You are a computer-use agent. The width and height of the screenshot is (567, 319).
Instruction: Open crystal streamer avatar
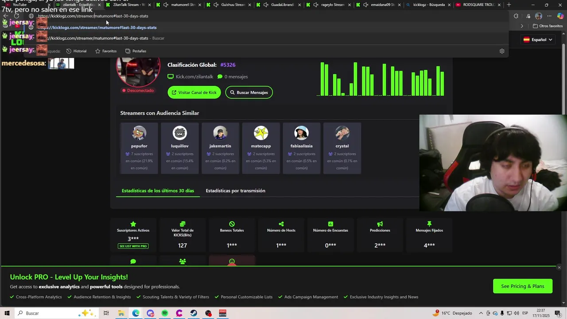tap(342, 133)
